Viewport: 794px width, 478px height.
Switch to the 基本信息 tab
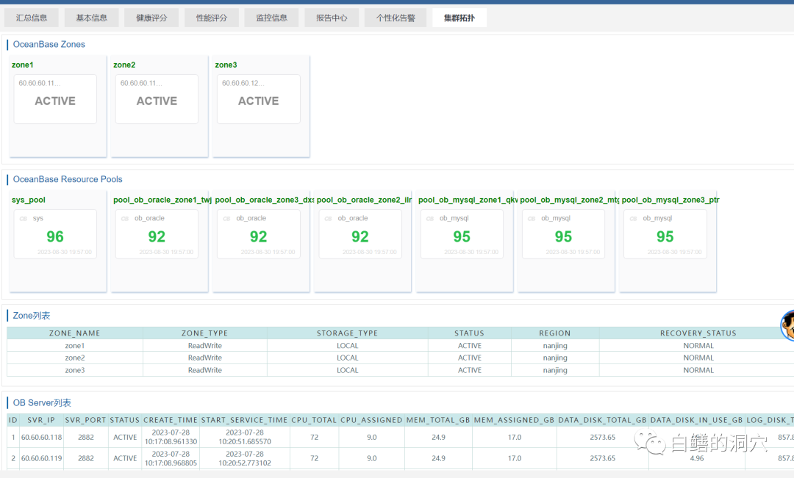pyautogui.click(x=92, y=18)
